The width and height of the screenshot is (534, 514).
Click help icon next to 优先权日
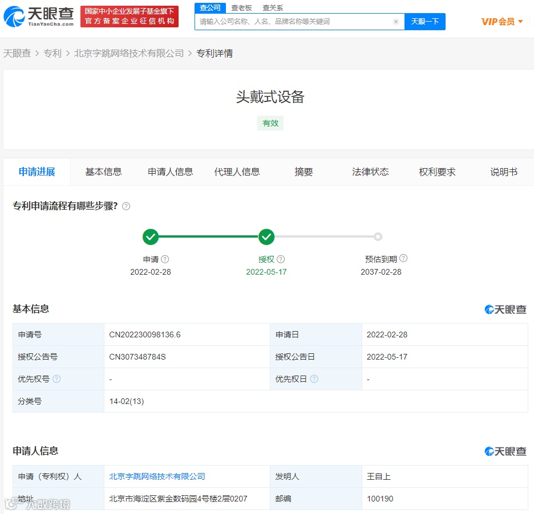pyautogui.click(x=314, y=378)
